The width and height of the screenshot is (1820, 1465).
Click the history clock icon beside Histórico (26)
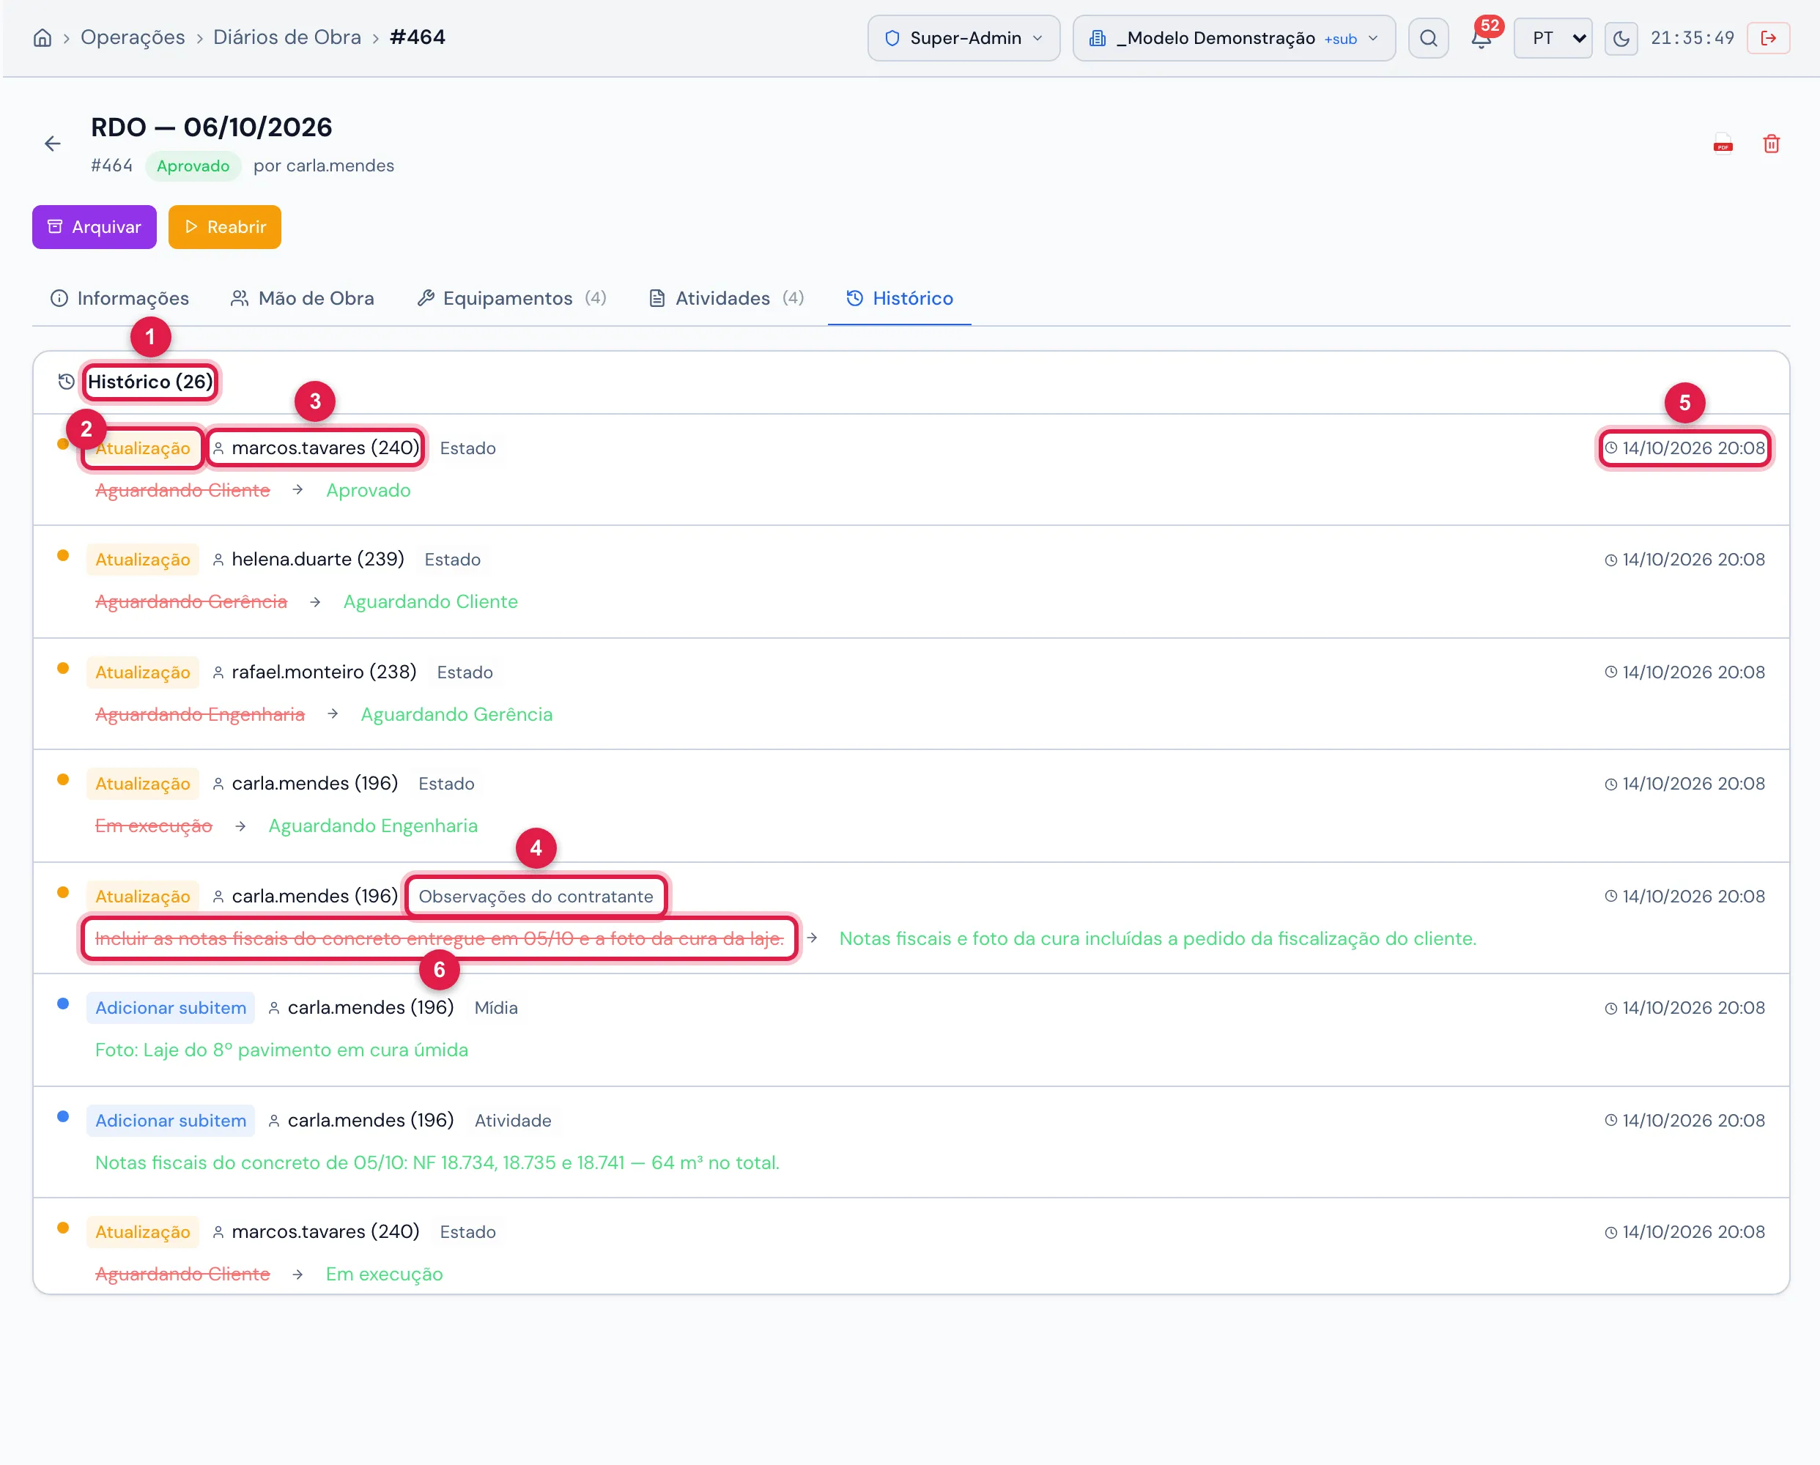(66, 382)
